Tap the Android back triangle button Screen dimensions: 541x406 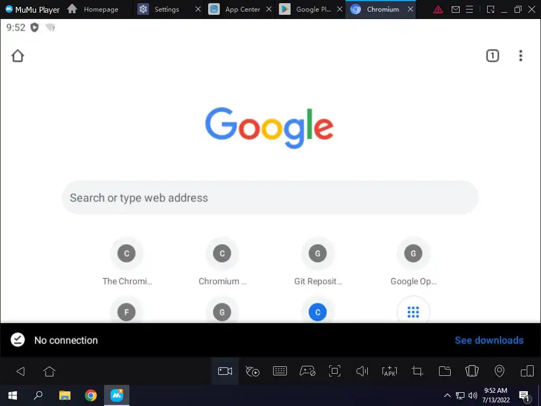pos(21,371)
